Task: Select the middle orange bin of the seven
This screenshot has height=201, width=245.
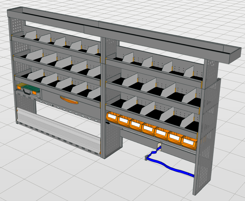Action: (148, 129)
